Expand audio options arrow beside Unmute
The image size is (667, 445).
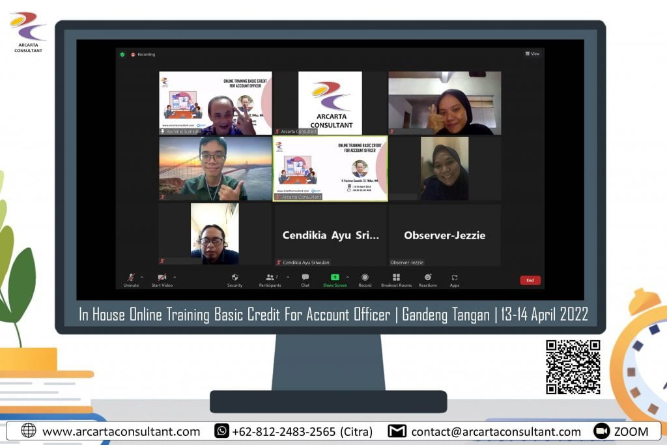coord(142,277)
